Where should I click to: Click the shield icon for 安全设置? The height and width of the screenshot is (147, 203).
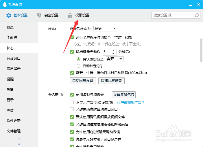[39, 15]
